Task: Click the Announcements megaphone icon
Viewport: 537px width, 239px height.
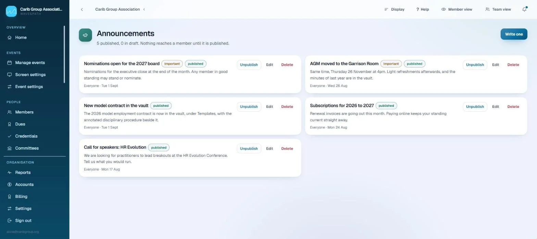Action: pyautogui.click(x=85, y=35)
